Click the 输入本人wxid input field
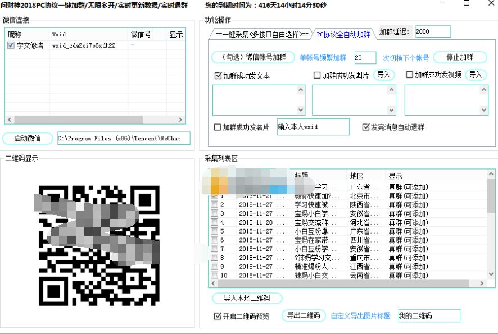The image size is (498, 334). coord(313,127)
